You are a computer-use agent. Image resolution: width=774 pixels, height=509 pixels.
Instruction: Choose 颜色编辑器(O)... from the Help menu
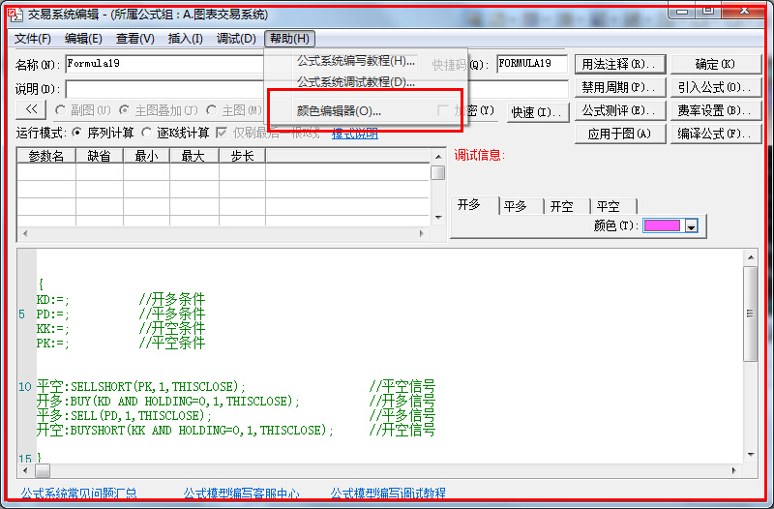coord(339,111)
